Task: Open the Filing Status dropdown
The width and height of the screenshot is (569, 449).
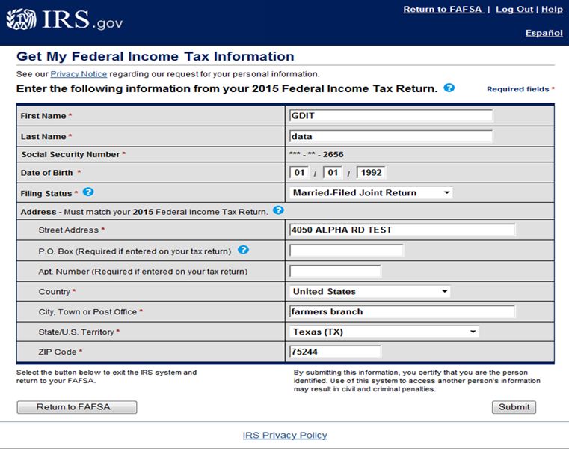Action: point(371,193)
